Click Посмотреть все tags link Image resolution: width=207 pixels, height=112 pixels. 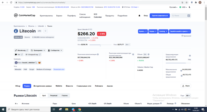[59, 69]
